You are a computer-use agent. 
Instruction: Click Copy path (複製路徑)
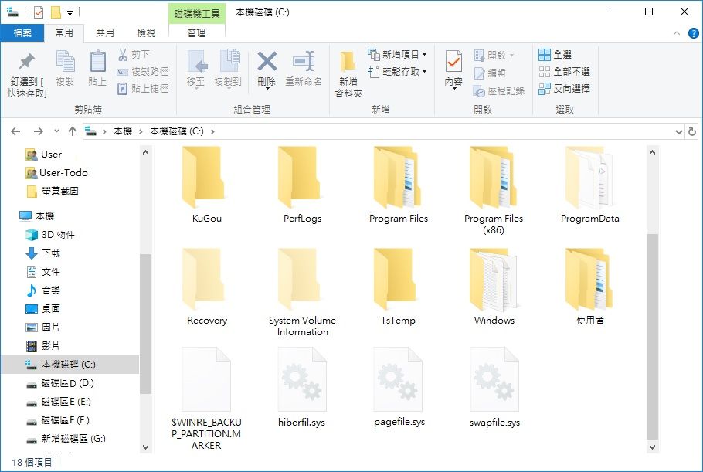(143, 72)
